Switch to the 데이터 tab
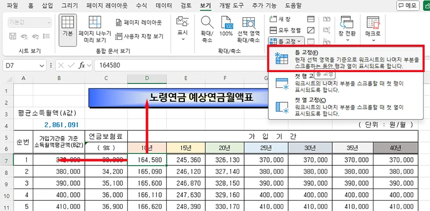The height and width of the screenshot is (211, 430). click(x=164, y=5)
